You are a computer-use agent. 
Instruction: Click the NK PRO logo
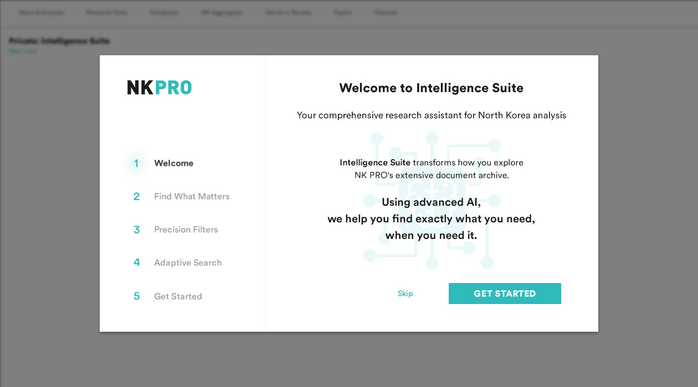coord(160,87)
